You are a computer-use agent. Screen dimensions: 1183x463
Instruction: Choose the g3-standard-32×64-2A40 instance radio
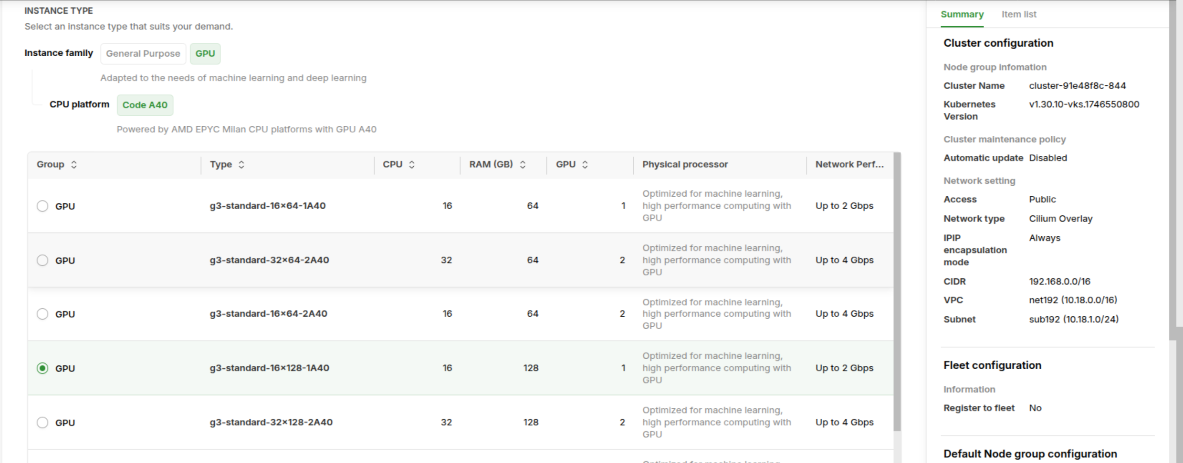[42, 260]
